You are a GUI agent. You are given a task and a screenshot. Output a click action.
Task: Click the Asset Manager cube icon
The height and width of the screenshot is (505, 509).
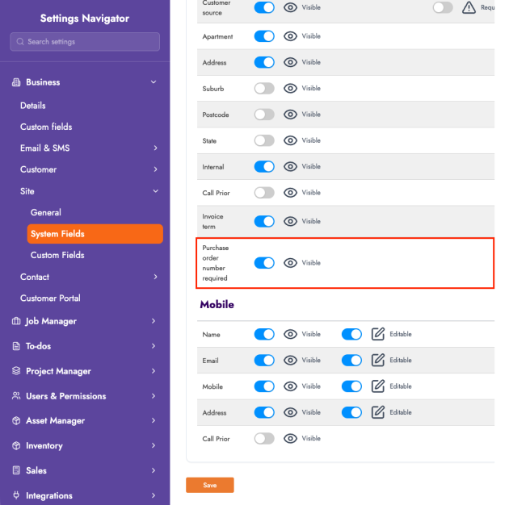coord(16,421)
